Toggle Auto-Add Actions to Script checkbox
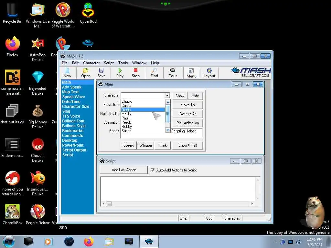 (153, 170)
